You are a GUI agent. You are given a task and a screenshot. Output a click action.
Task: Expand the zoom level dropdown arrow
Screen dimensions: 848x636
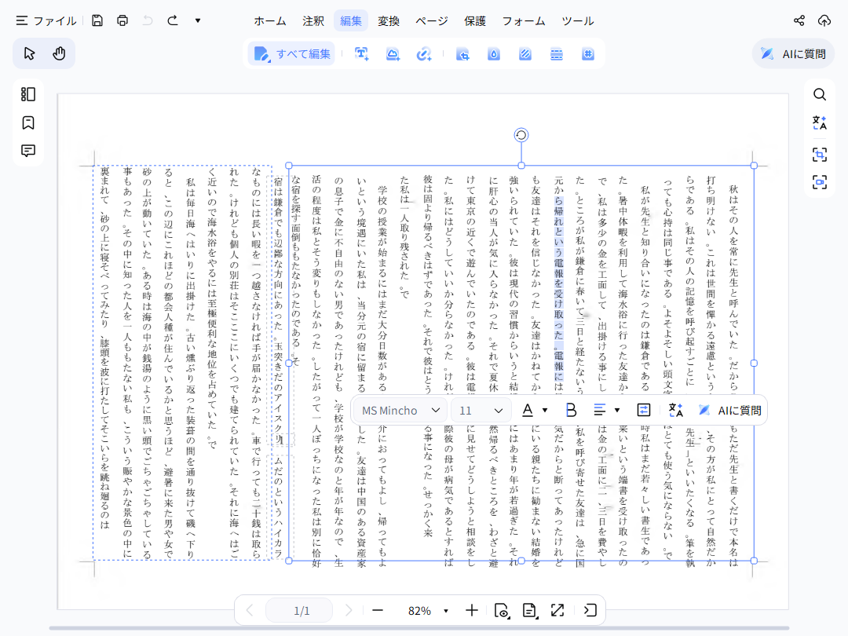[446, 611]
